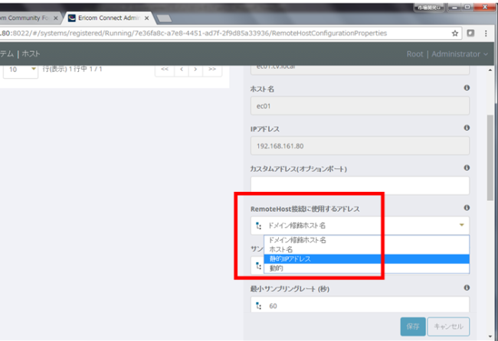This screenshot has width=498, height=341.
Task: Click the browser extension icon next to star
Action: point(471,34)
